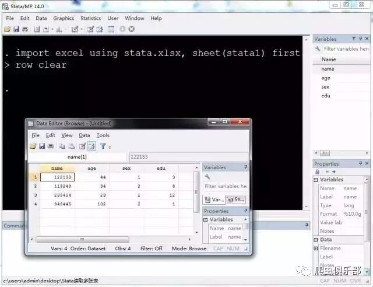Image resolution: width=373 pixels, height=287 pixels.
Task: Click the grayed More/continue circle icon
Action: pyautogui.click(x=122, y=29)
